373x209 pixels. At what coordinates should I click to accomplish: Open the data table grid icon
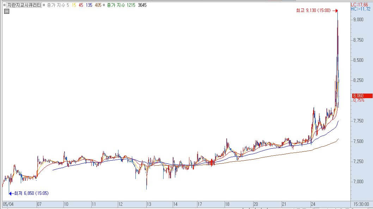(7, 11)
